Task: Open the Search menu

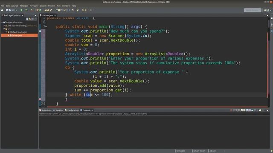Action: click(44, 6)
